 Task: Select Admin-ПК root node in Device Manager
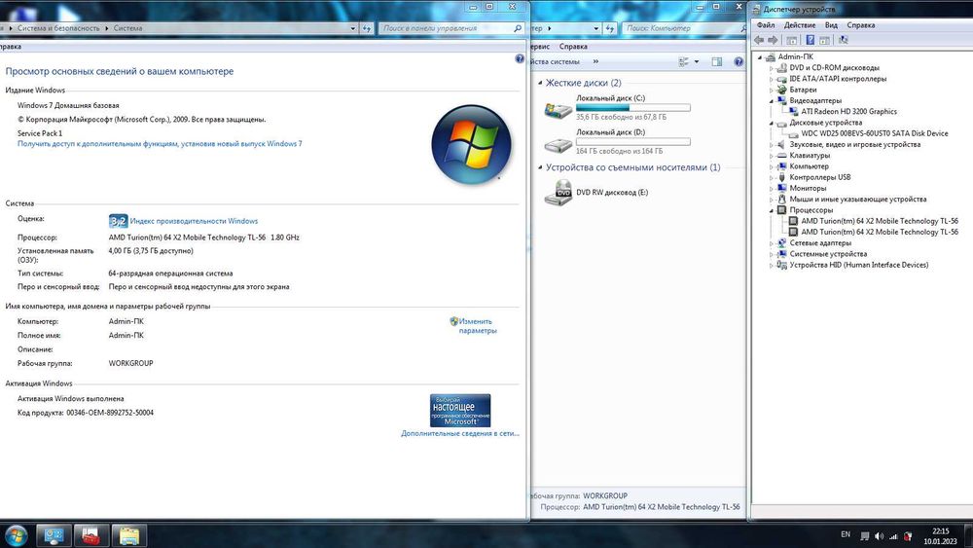coord(796,57)
